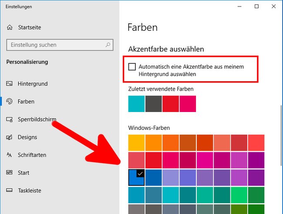Viewport: 283px width, 214px height.
Task: Open Taskleiste via its bar icon
Action: click(9, 190)
